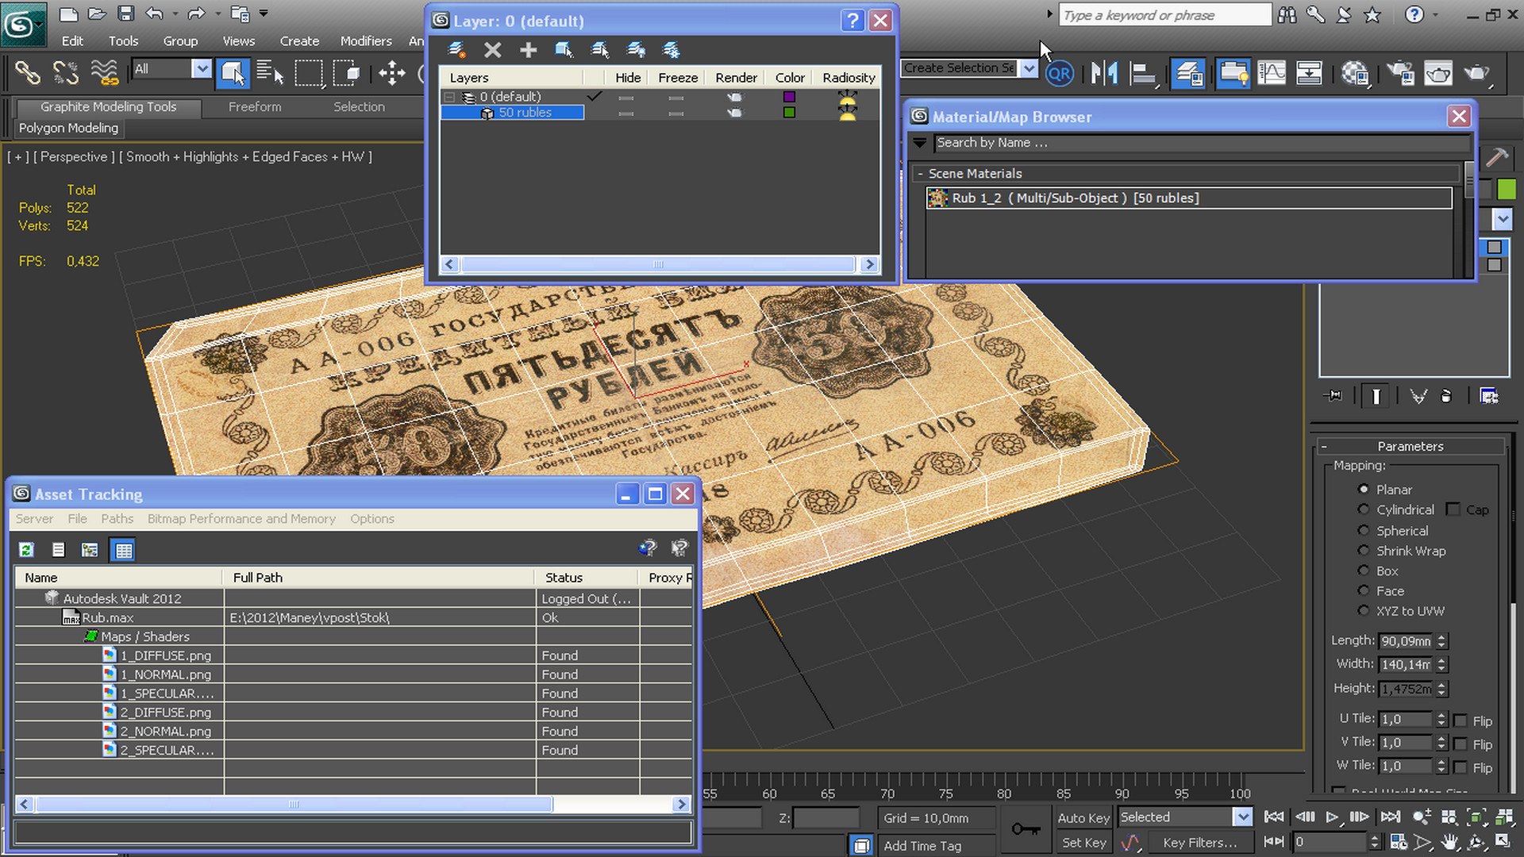Select Face mapping radio button
Viewport: 1524px width, 857px height.
point(1364,590)
